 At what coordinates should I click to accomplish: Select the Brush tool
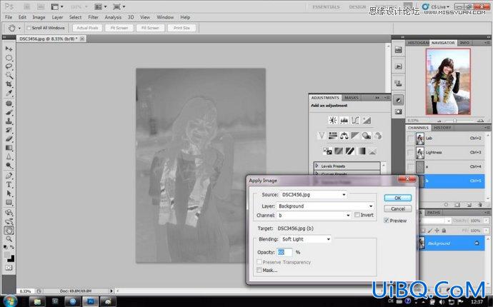(x=9, y=112)
